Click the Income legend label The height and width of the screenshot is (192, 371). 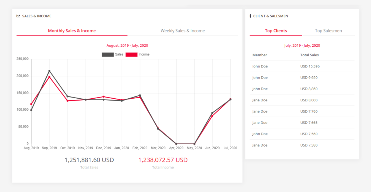(x=144, y=55)
